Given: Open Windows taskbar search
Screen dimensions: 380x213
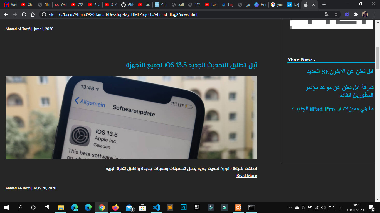Looking at the screenshot, I should click(x=20, y=207).
